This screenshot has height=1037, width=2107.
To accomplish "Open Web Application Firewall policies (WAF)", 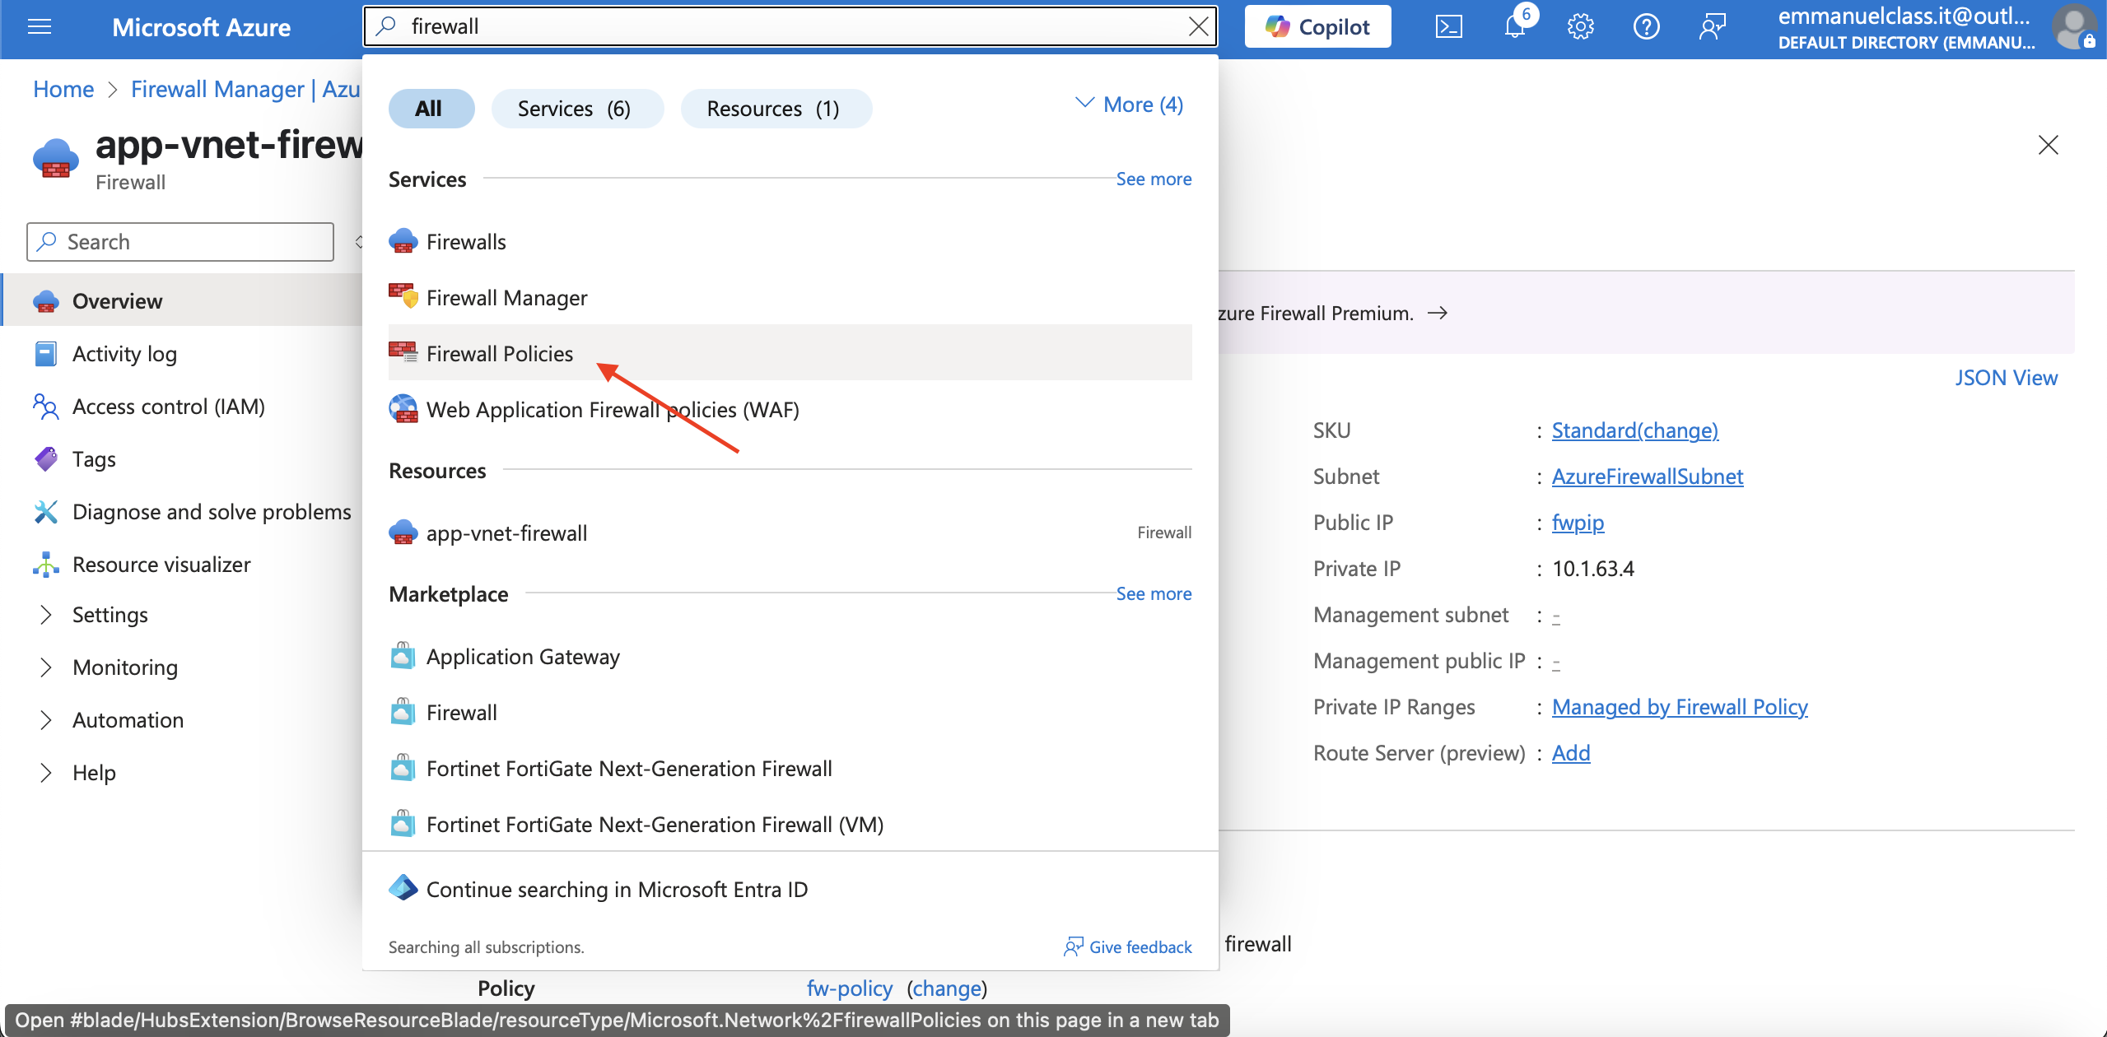I will (x=790, y=410).
